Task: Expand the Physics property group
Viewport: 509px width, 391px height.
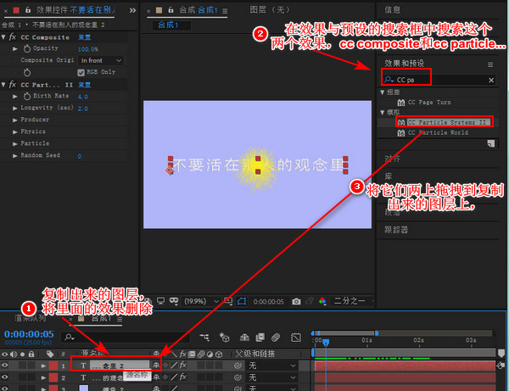Action: (14, 132)
